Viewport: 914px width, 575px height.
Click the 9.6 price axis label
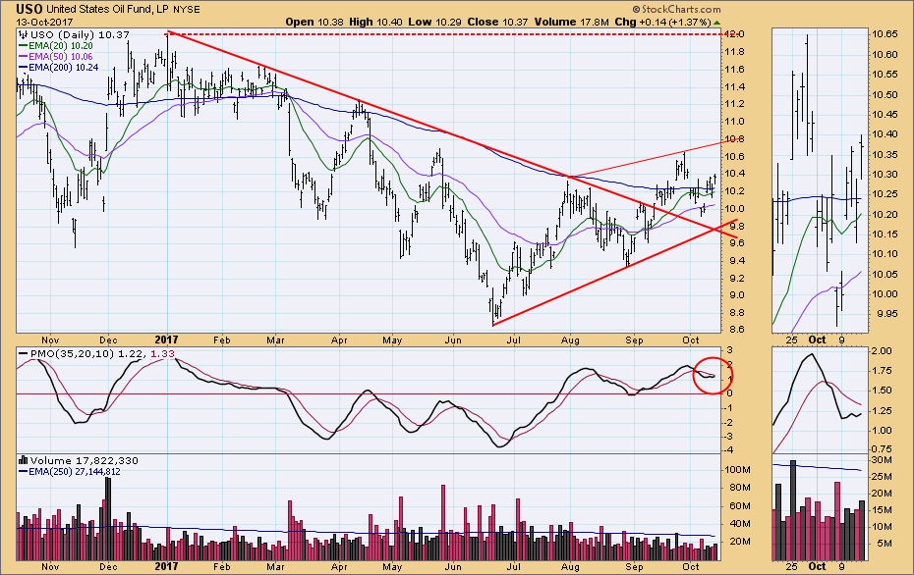click(735, 242)
